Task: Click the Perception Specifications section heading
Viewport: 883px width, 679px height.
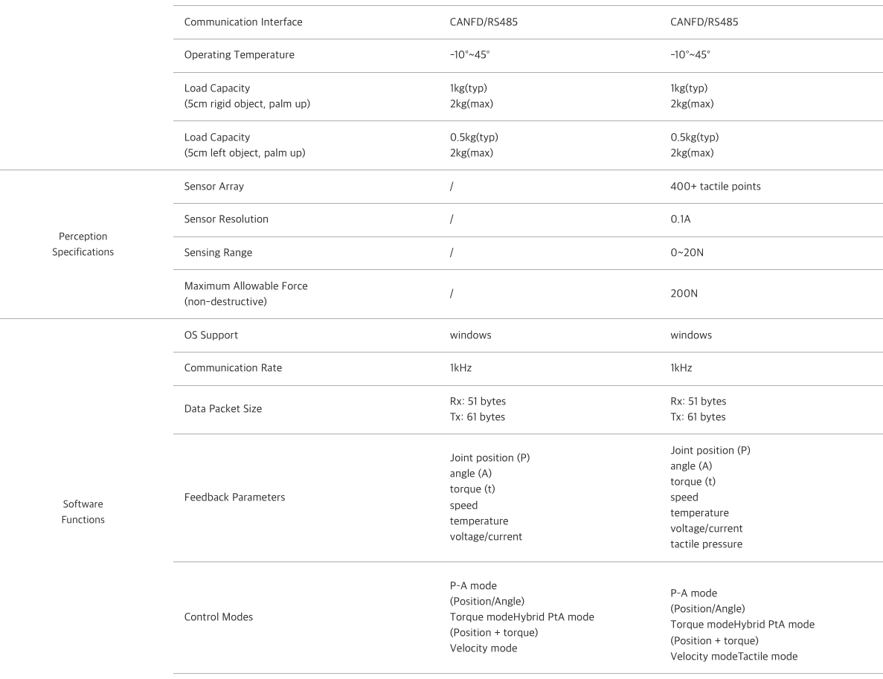Action: (x=83, y=244)
